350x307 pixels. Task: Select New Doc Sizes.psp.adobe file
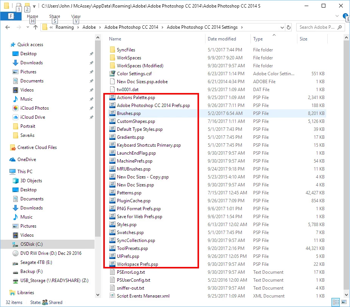[x=142, y=82]
